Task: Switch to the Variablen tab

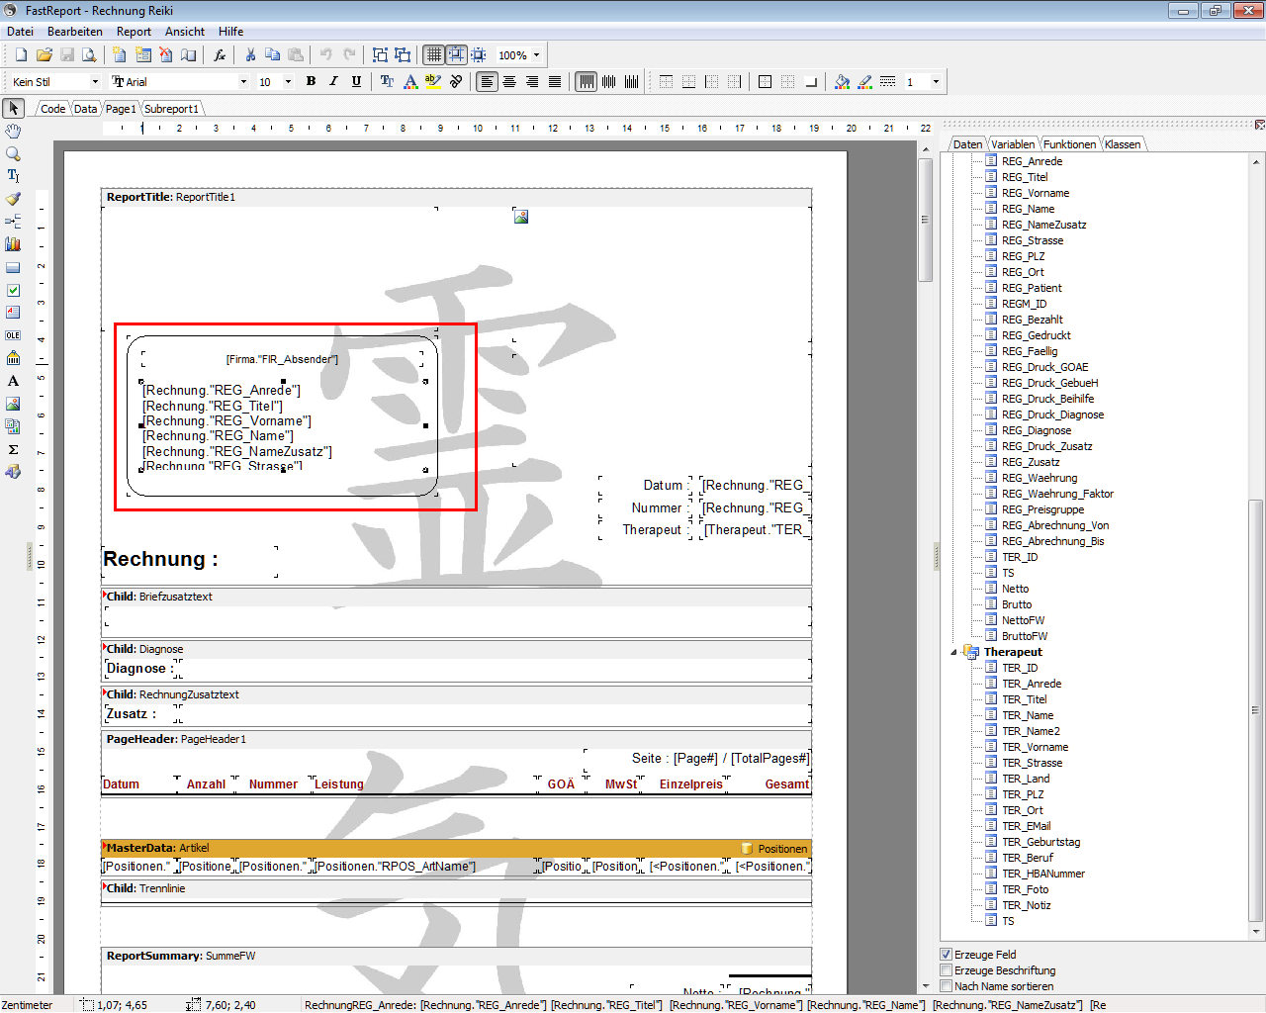Action: click(1013, 144)
